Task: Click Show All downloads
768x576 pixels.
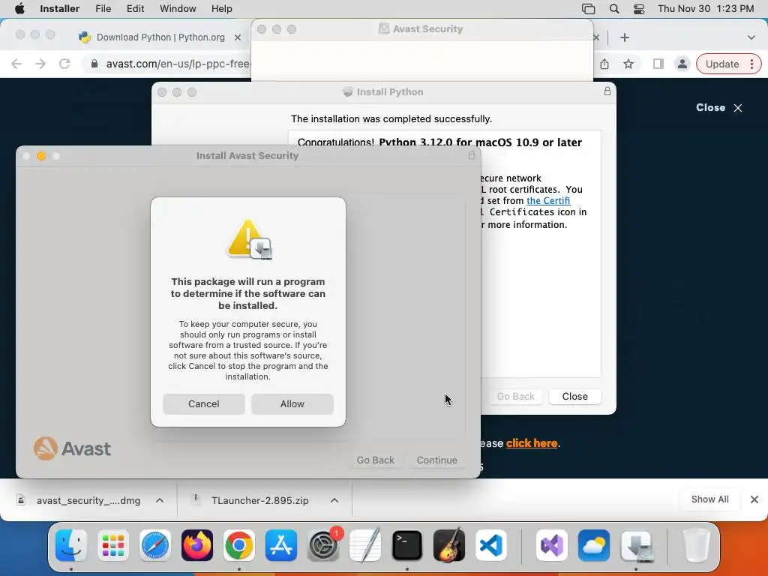Action: click(x=709, y=499)
